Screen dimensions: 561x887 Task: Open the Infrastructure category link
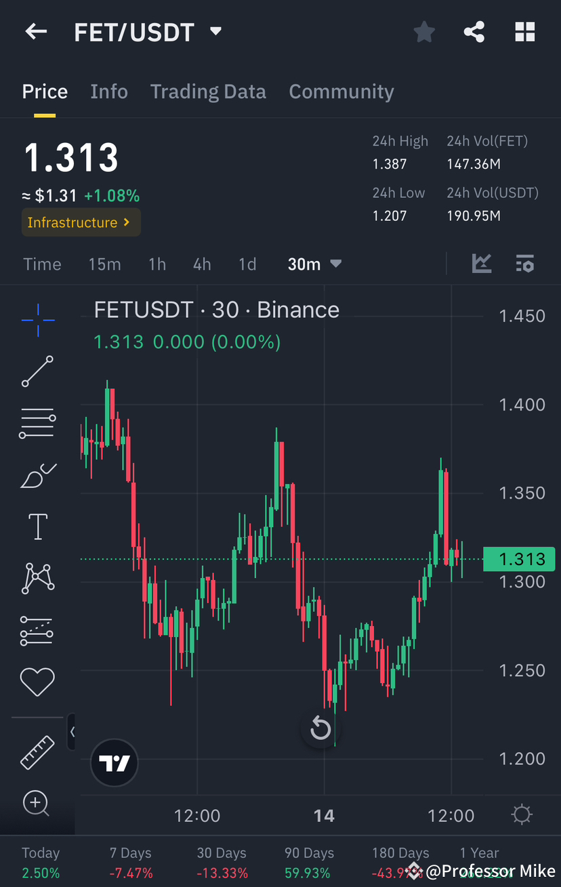(81, 222)
